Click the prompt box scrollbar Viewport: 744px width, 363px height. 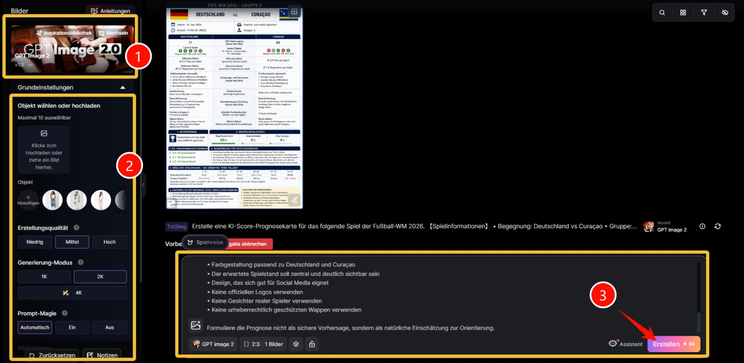pyautogui.click(x=699, y=322)
